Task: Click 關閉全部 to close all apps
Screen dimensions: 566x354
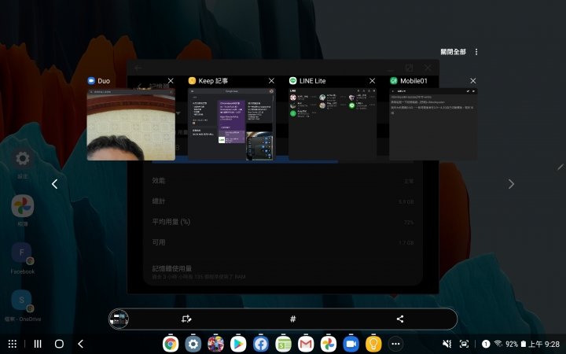Action: click(453, 52)
